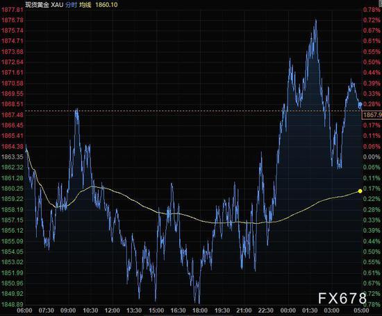Click the 0.72% upper percent label
Viewport: 382px width, 316px height.
[372, 20]
